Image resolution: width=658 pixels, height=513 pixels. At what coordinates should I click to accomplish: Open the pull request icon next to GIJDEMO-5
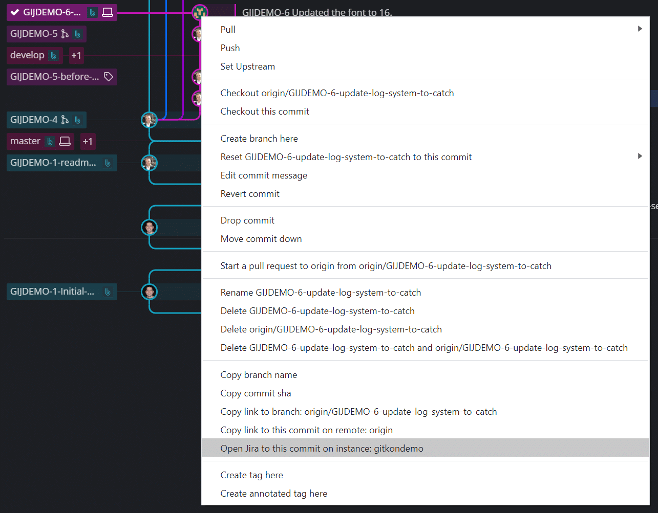(x=63, y=34)
